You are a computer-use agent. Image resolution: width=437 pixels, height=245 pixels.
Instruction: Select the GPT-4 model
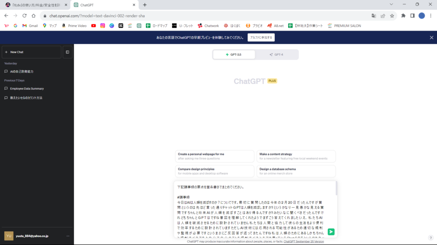277,54
